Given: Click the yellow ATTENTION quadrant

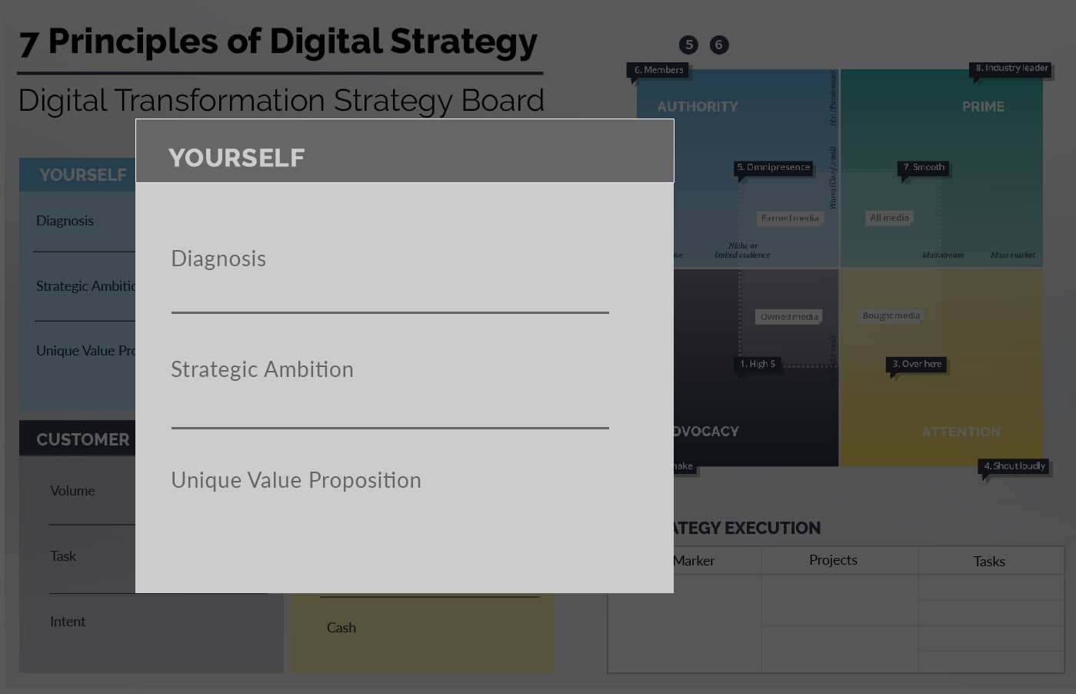Looking at the screenshot, I should 941,368.
